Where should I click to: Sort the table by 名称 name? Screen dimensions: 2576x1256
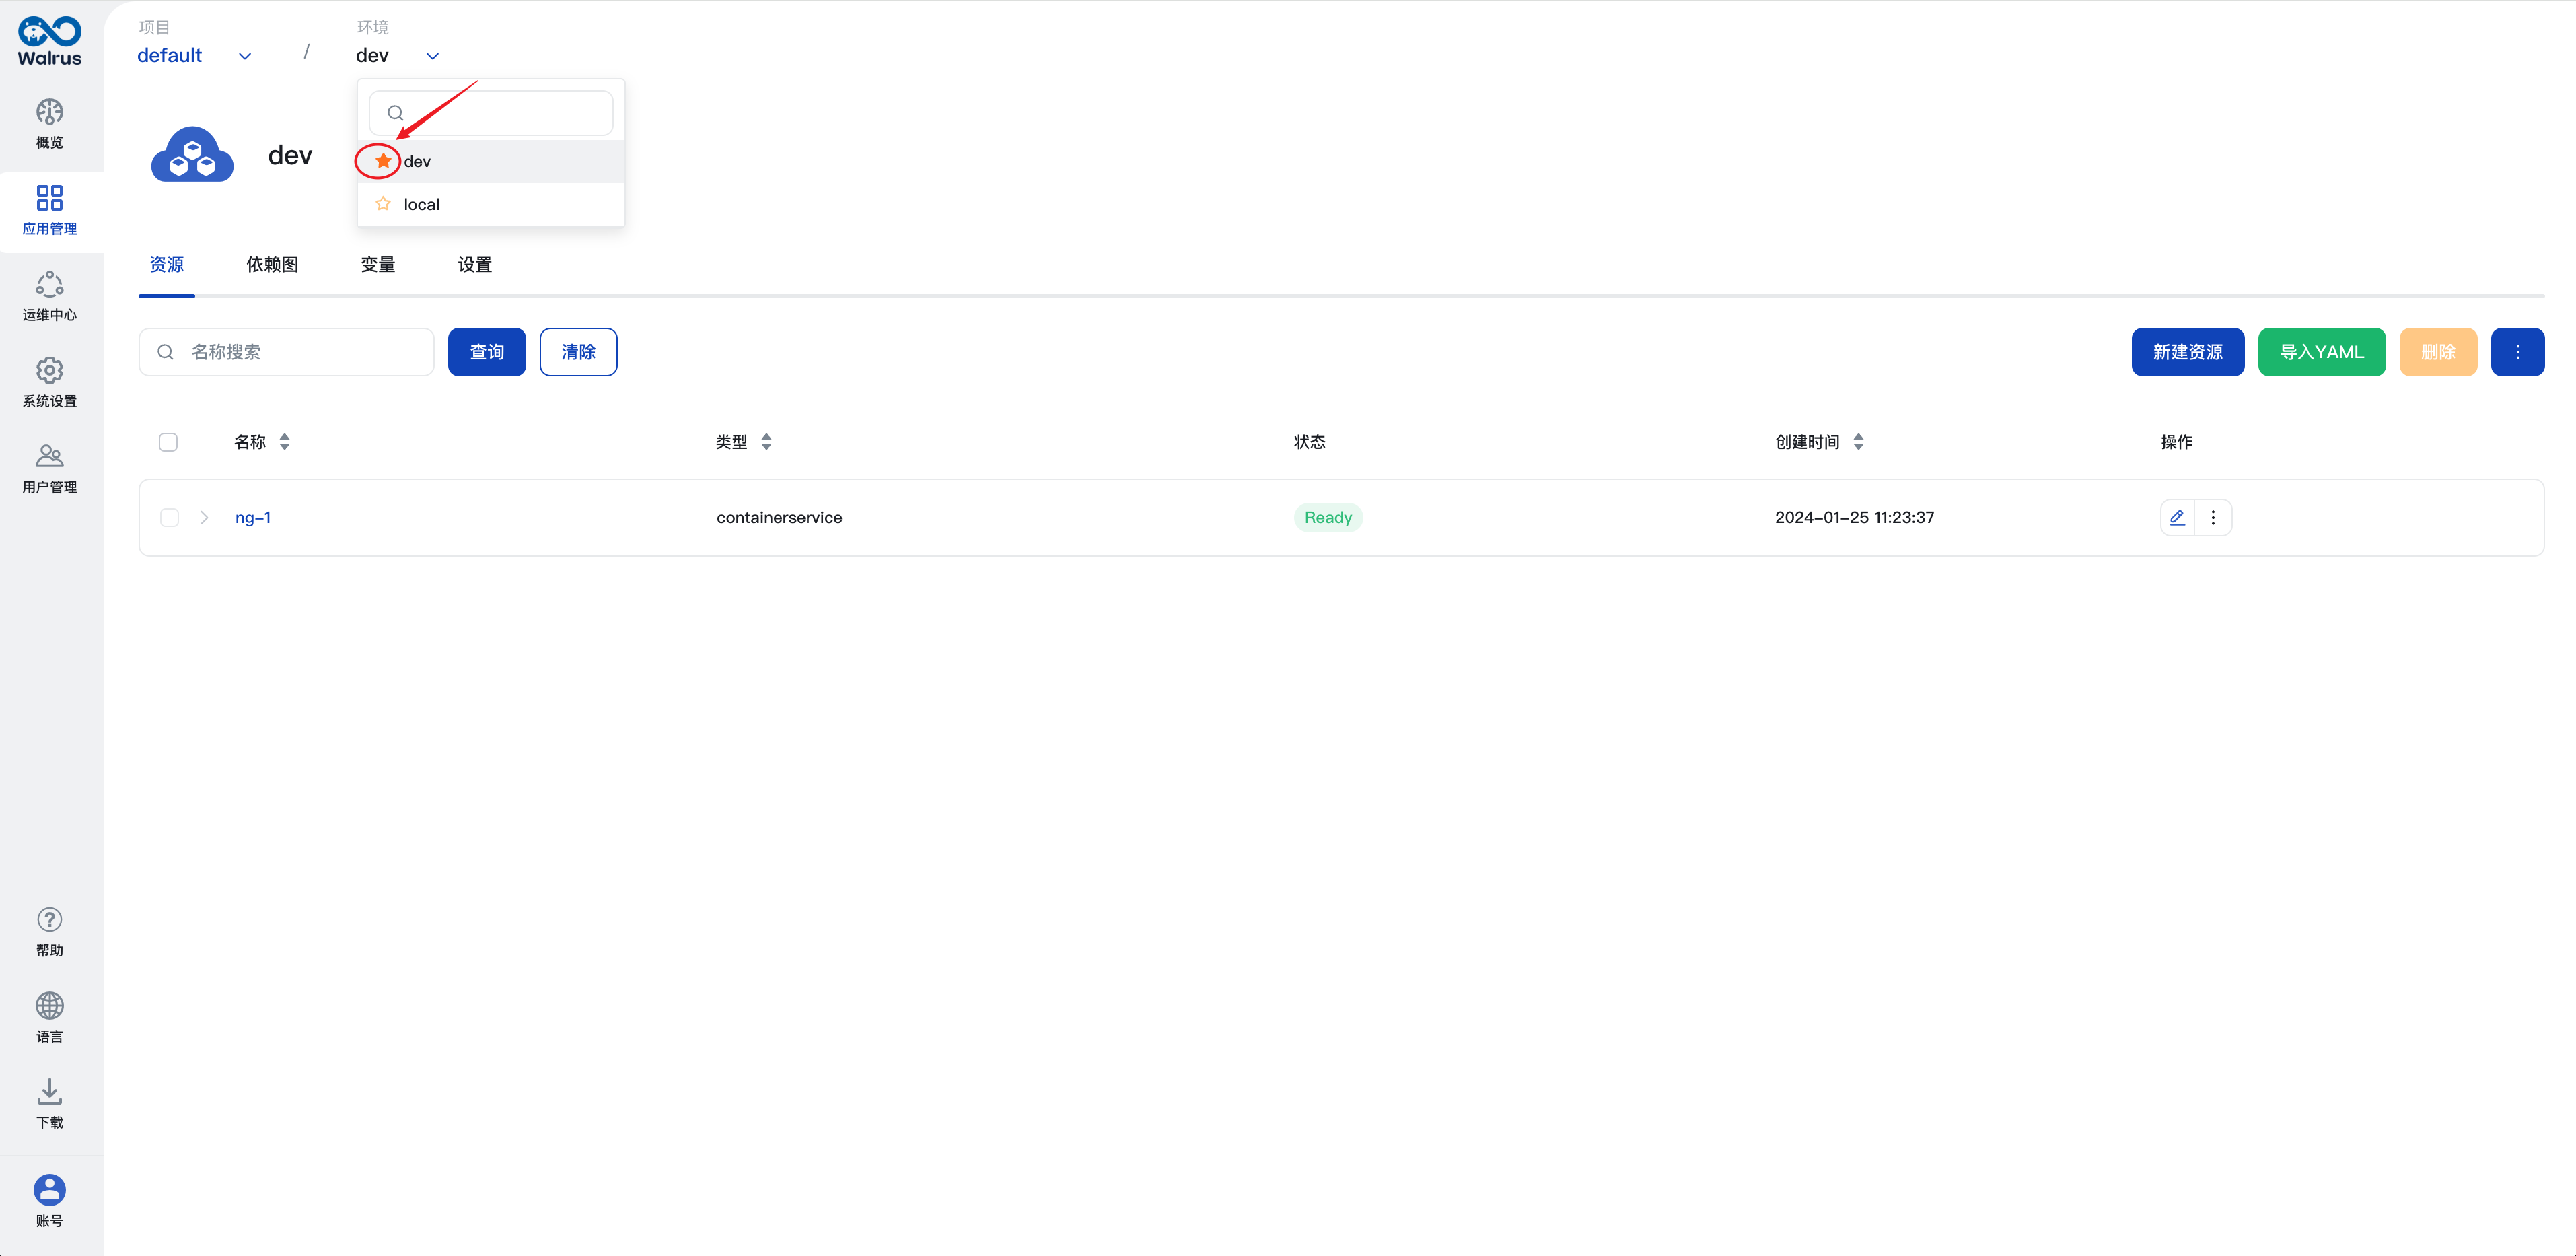pyautogui.click(x=285, y=441)
